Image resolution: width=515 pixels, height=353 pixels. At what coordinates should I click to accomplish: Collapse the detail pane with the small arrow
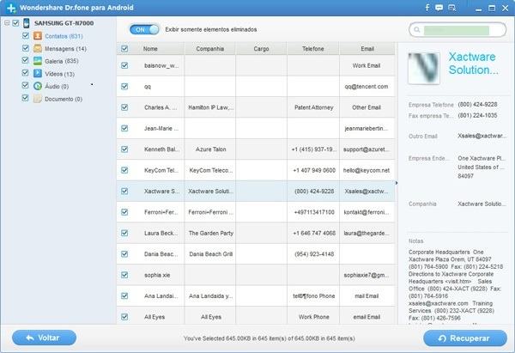click(x=397, y=183)
